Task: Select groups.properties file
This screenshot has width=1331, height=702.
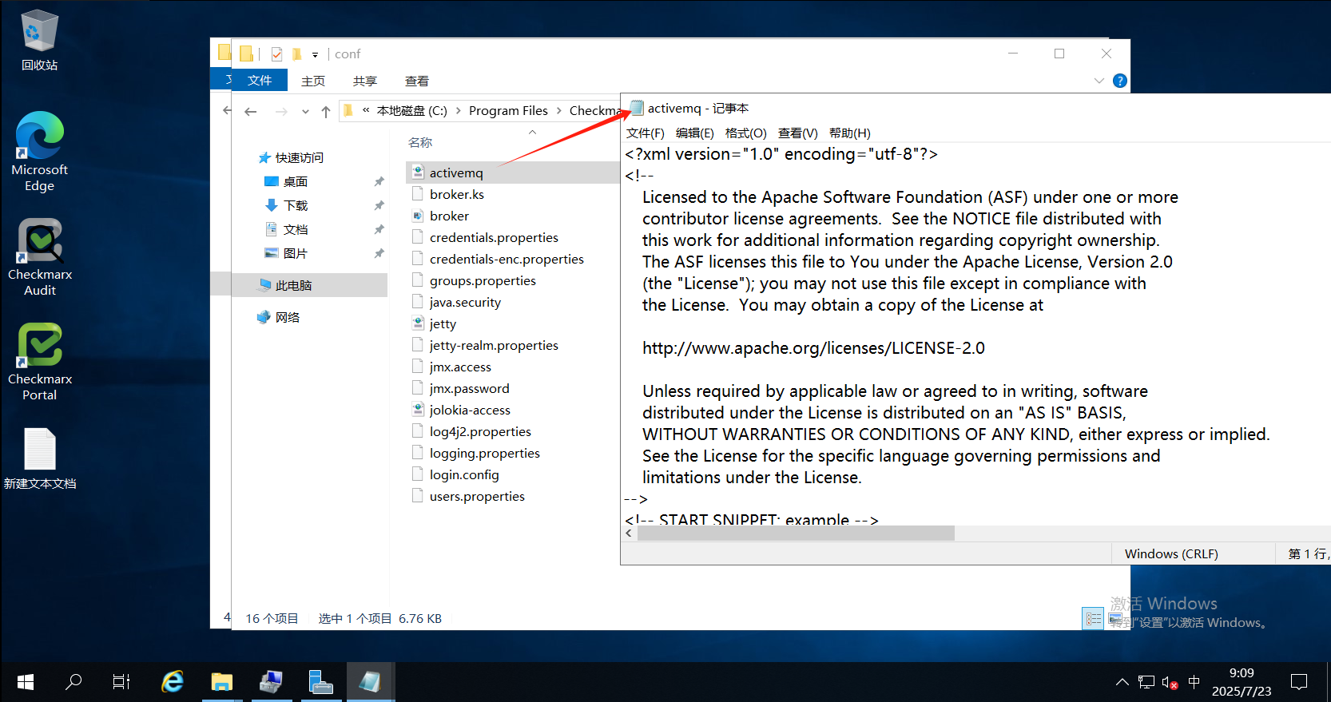Action: pos(483,281)
